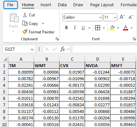Select cell with value 0.01370
The width and height of the screenshot is (137, 127).
coord(72,118)
